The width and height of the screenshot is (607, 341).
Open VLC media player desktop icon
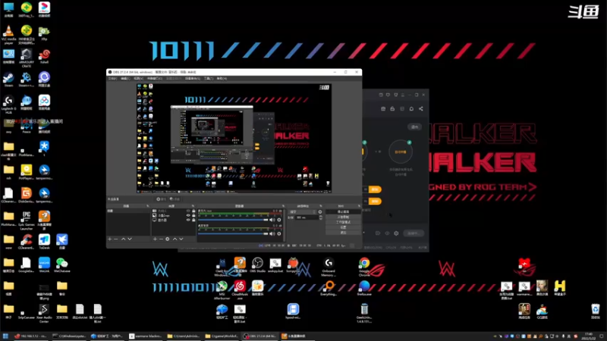(8, 34)
